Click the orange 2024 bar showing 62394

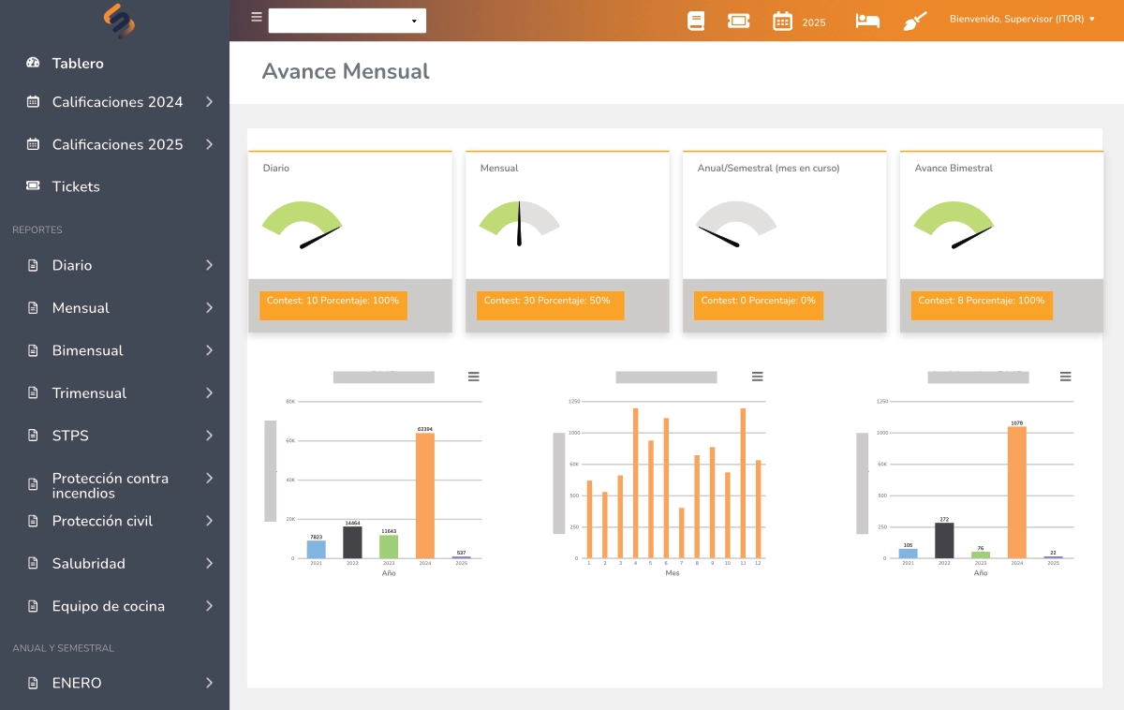coord(425,495)
